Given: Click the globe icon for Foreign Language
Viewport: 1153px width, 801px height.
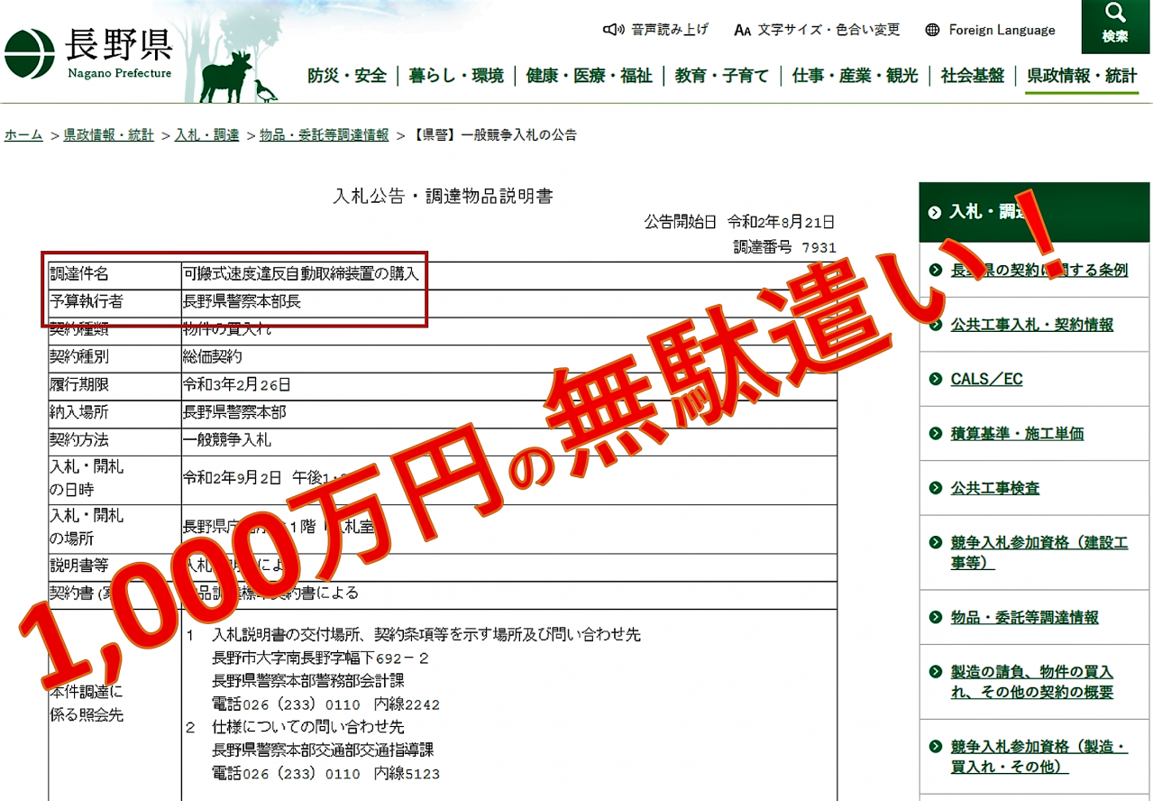Looking at the screenshot, I should [932, 30].
